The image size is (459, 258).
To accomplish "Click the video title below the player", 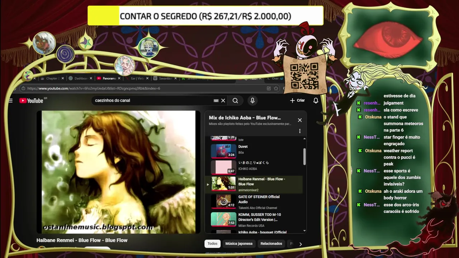I will tap(82, 240).
